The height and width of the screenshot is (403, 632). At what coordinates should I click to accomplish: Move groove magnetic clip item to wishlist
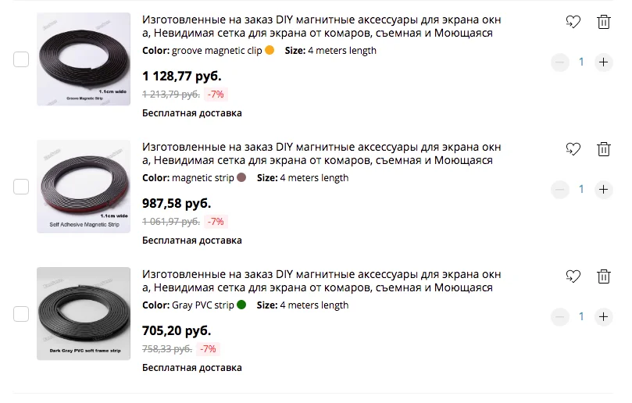pos(573,22)
